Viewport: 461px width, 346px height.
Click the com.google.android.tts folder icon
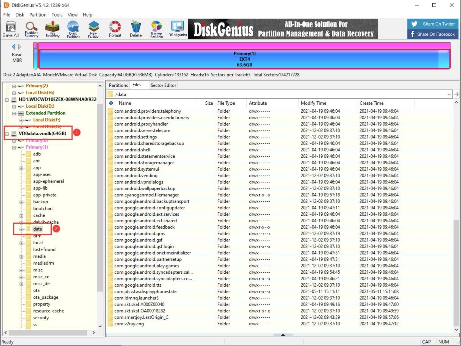pyautogui.click(x=110, y=285)
